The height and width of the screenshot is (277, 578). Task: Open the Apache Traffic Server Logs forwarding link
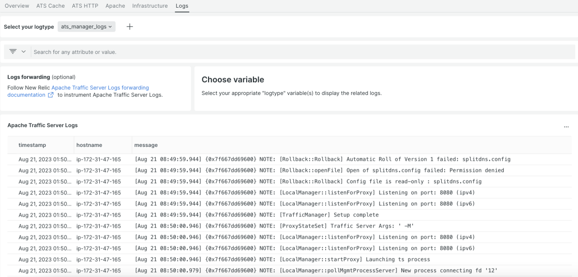[100, 88]
